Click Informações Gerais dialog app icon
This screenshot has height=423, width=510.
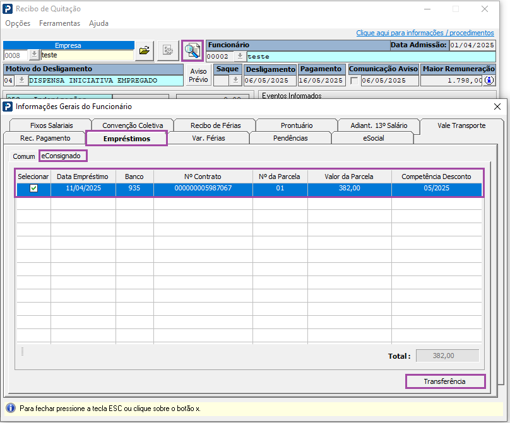pos(8,107)
